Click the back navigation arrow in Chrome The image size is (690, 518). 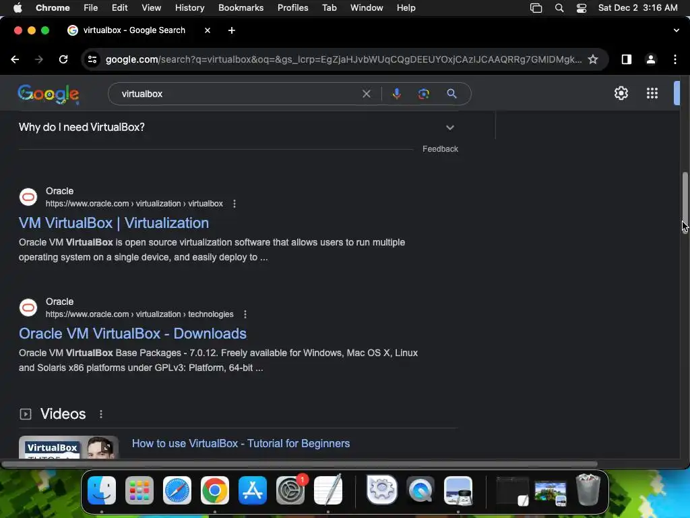coord(15,59)
